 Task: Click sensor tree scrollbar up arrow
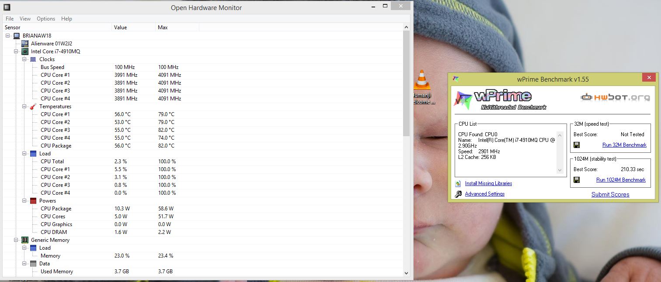coord(406,28)
